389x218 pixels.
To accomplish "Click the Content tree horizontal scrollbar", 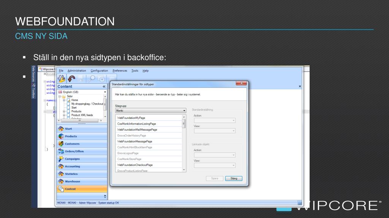I will pyautogui.click(x=80, y=121).
